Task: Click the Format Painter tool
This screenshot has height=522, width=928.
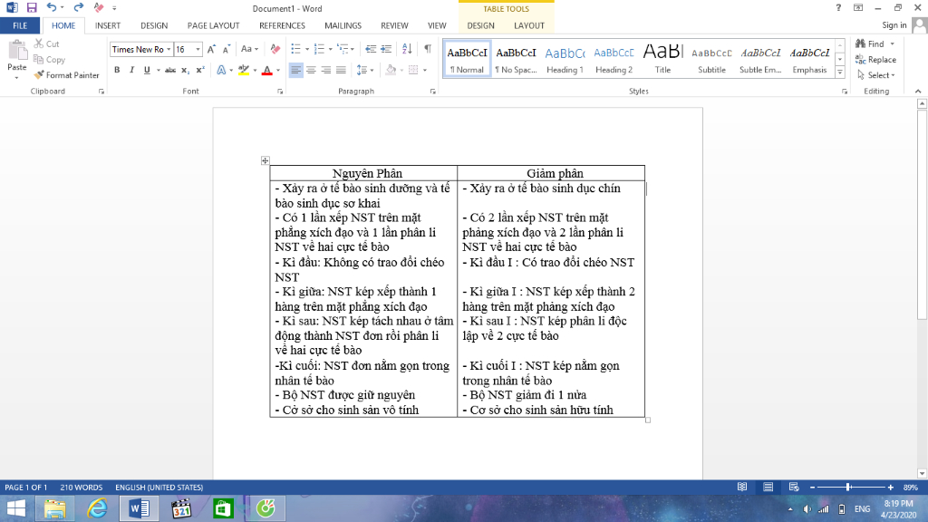Action: tap(67, 75)
